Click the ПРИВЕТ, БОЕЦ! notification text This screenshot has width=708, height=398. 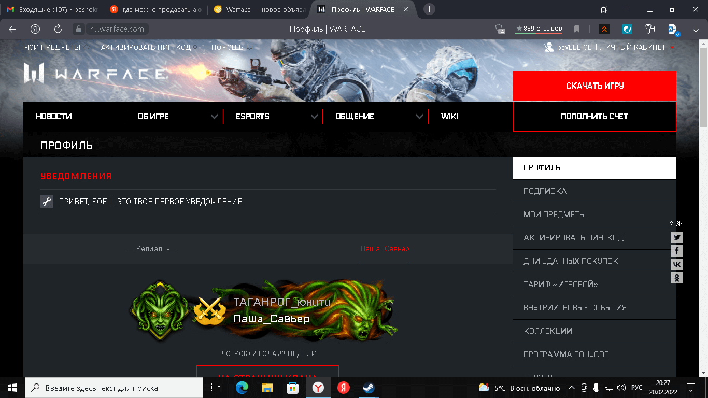[x=150, y=202]
